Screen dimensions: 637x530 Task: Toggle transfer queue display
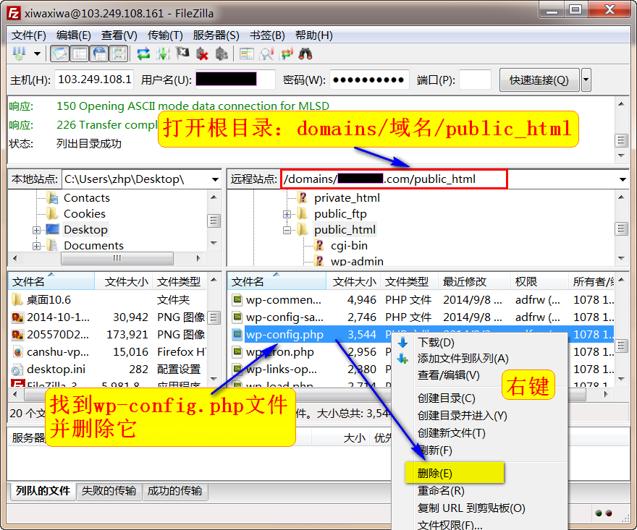(x=119, y=54)
